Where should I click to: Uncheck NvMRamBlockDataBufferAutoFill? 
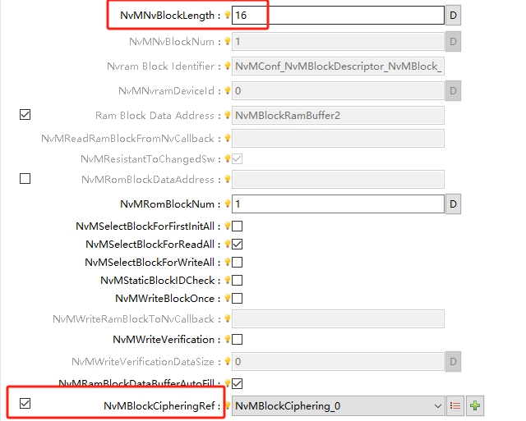click(238, 383)
